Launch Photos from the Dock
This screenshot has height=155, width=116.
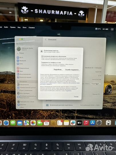[x=33, y=123]
